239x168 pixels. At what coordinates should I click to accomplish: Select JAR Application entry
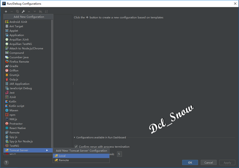(28, 84)
